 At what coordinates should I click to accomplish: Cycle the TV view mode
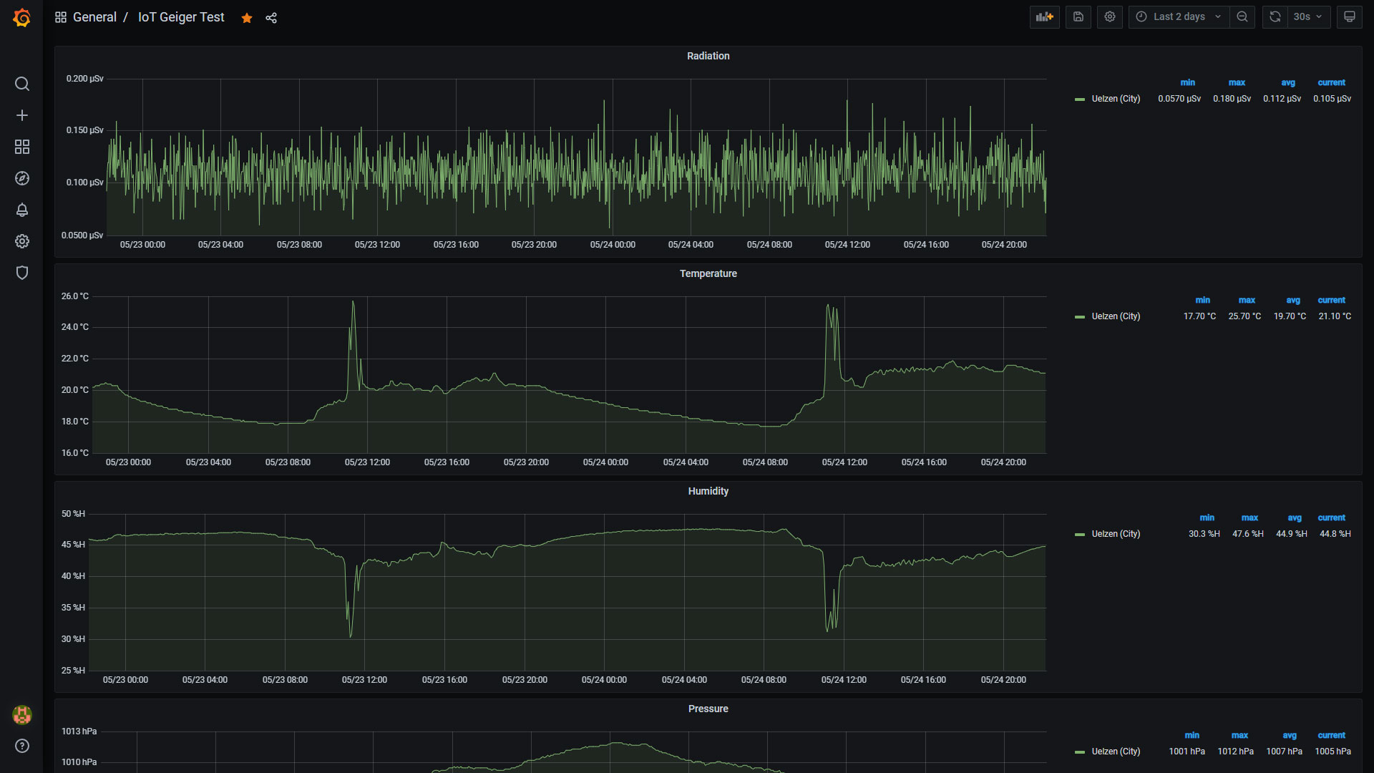(1350, 16)
